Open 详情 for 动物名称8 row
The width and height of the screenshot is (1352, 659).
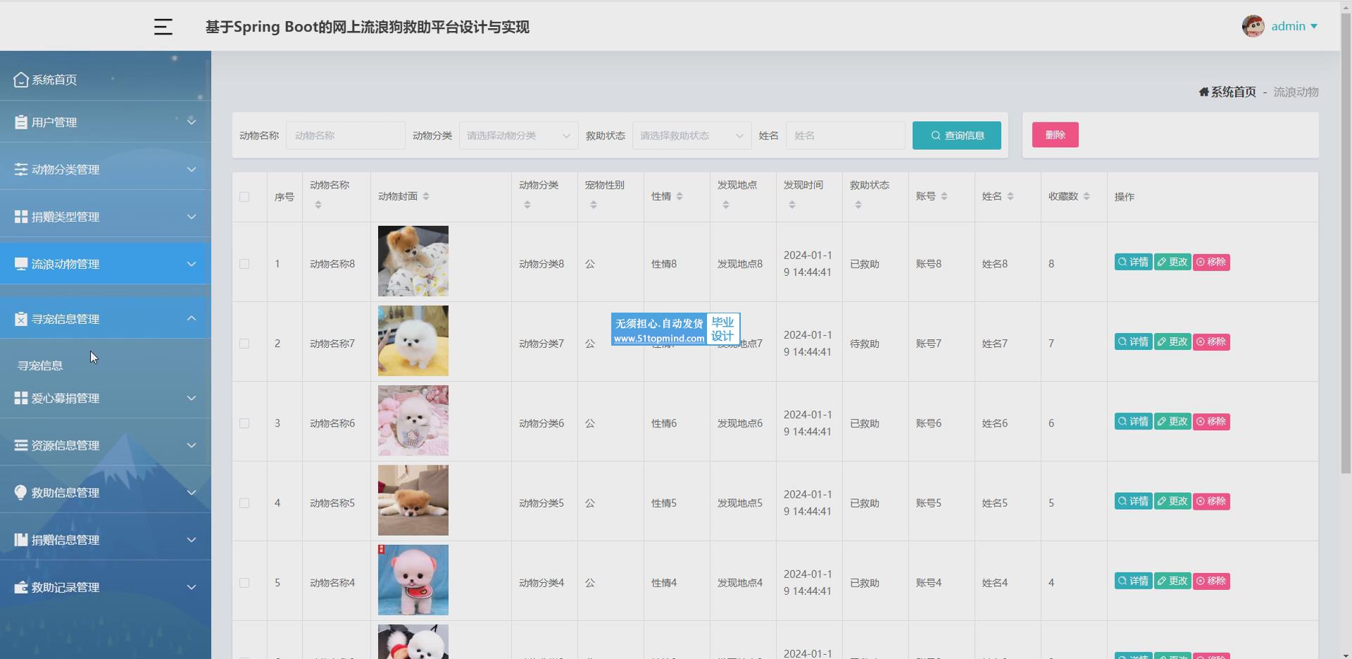point(1134,262)
